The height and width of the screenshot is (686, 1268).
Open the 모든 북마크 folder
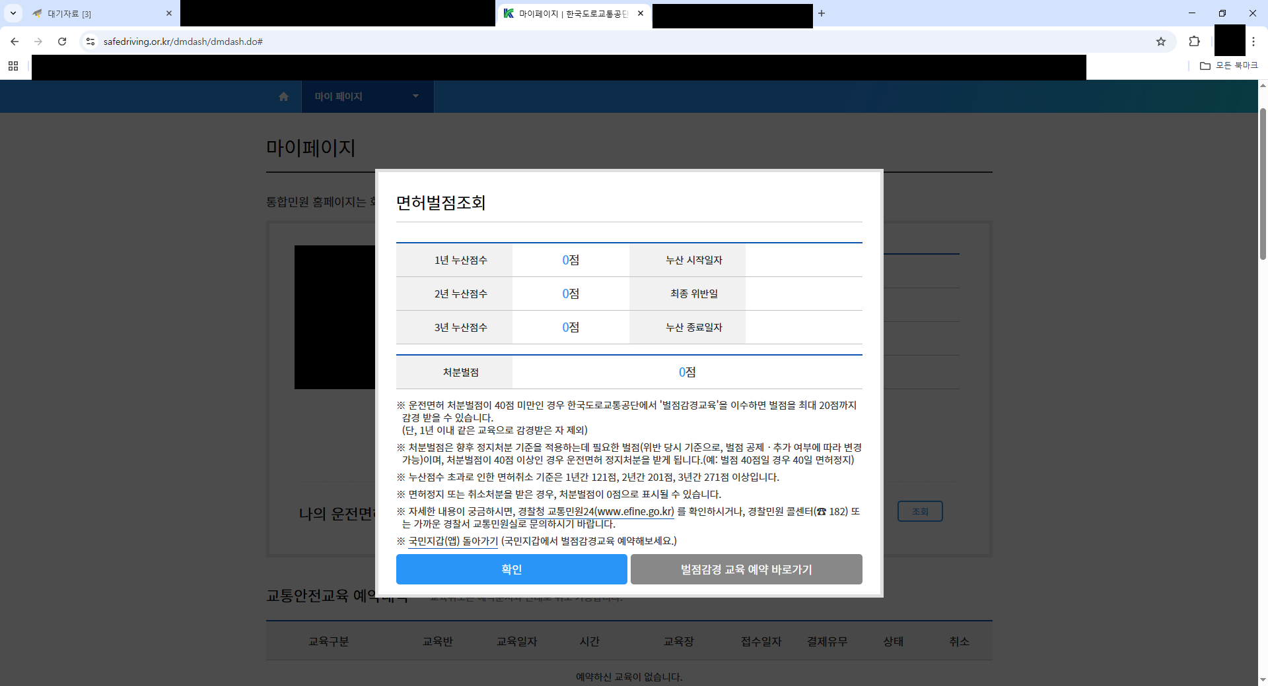[x=1229, y=66]
